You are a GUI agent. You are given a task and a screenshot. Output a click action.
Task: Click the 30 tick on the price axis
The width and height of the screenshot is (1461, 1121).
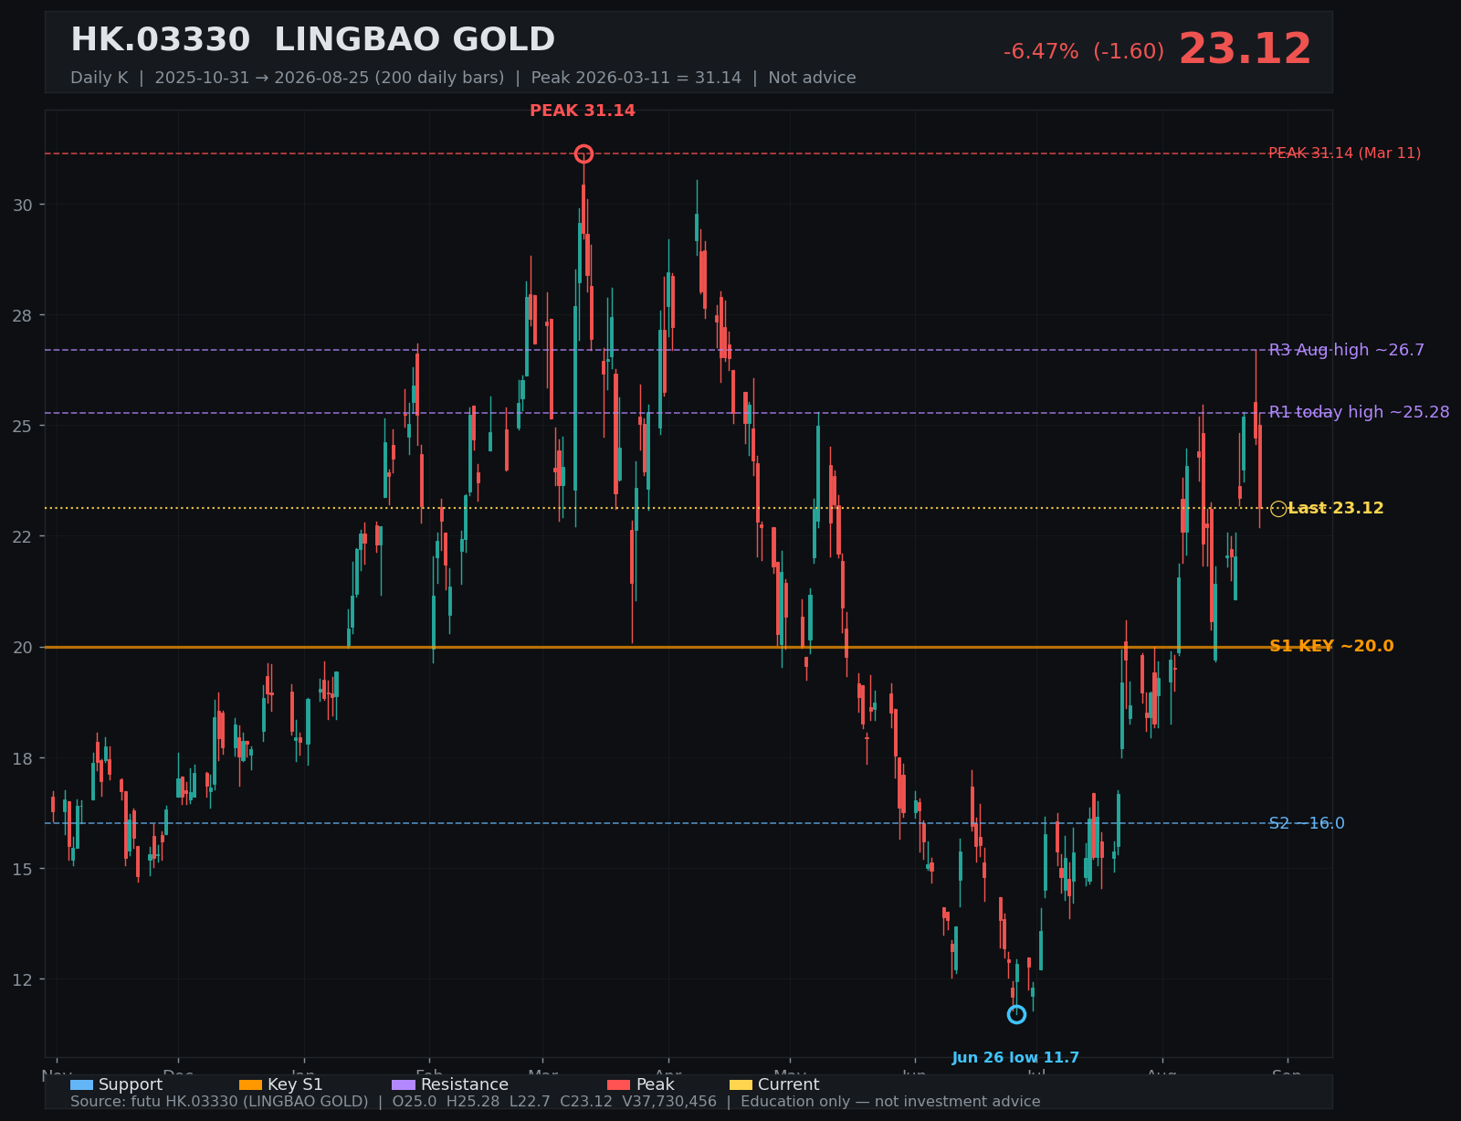(x=23, y=205)
